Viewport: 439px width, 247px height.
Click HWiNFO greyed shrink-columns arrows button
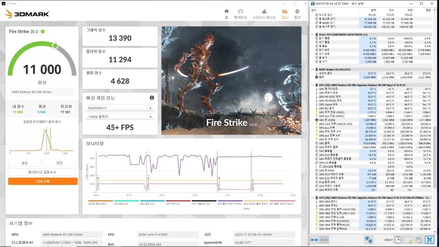324,240
